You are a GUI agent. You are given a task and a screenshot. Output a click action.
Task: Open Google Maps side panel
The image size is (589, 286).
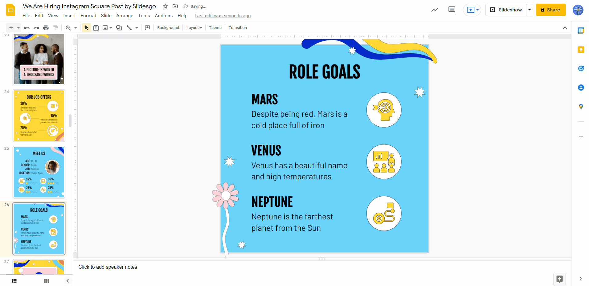tap(581, 107)
